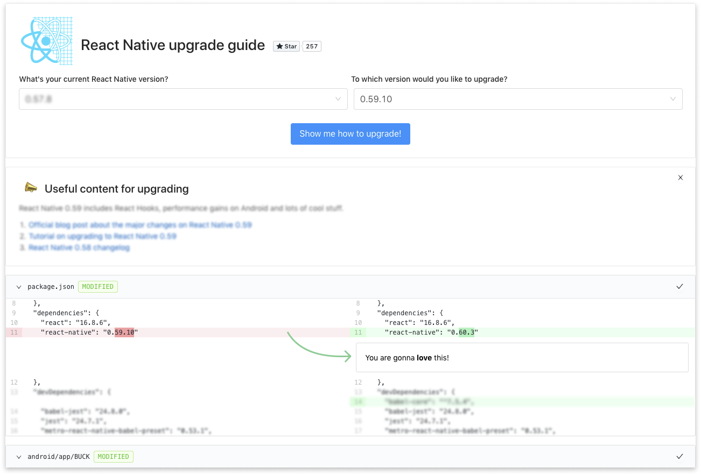
Task: Click the MODIFIED tag next to android/app/BUCK
Action: [114, 457]
